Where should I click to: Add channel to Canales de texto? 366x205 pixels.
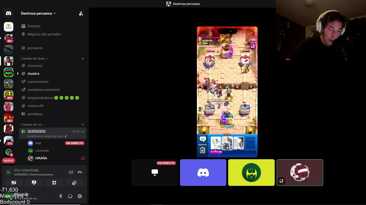[83, 58]
